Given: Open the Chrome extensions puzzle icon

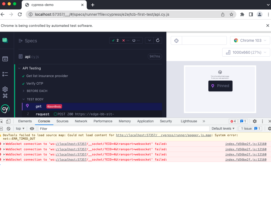Looking at the screenshot, I should (x=242, y=15).
